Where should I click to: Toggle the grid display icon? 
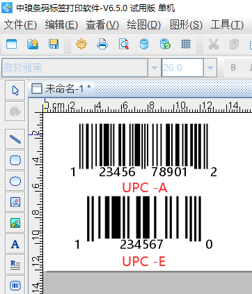(x=186, y=44)
